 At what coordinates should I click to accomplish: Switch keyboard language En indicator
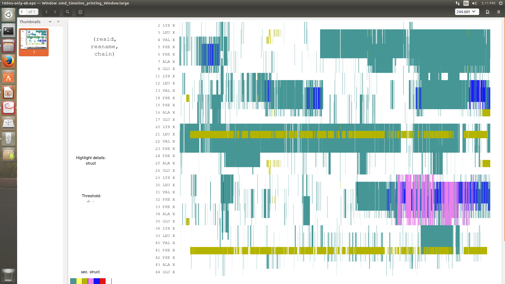point(466,3)
